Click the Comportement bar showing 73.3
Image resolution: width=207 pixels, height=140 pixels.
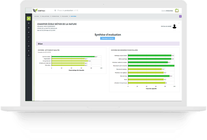coord(70,61)
